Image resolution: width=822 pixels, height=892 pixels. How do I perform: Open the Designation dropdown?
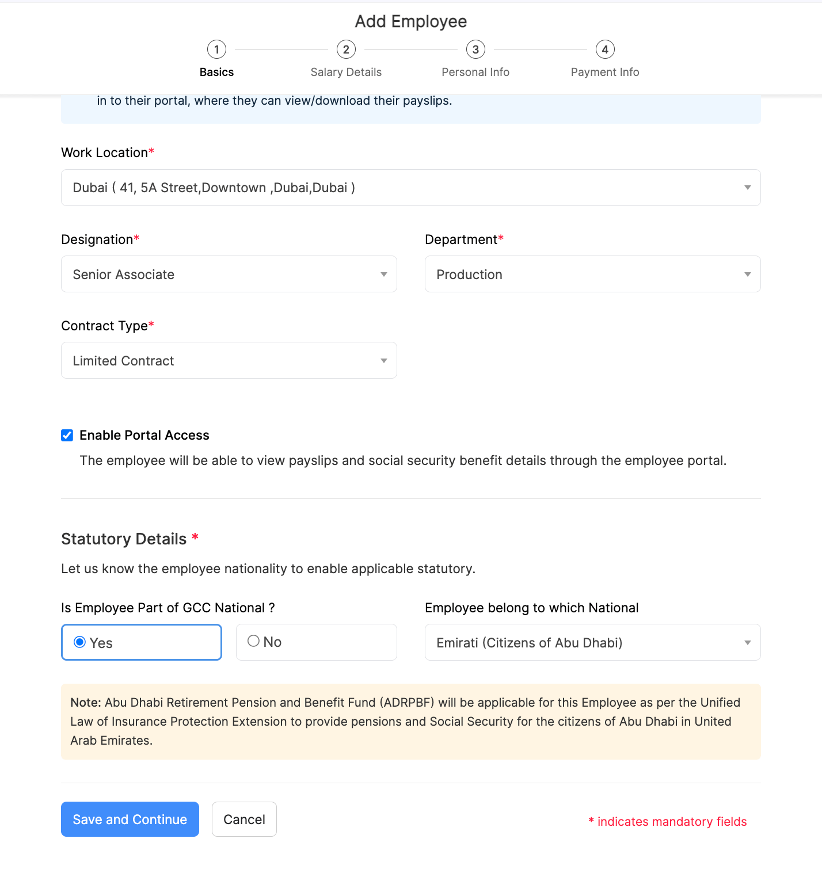pos(229,275)
